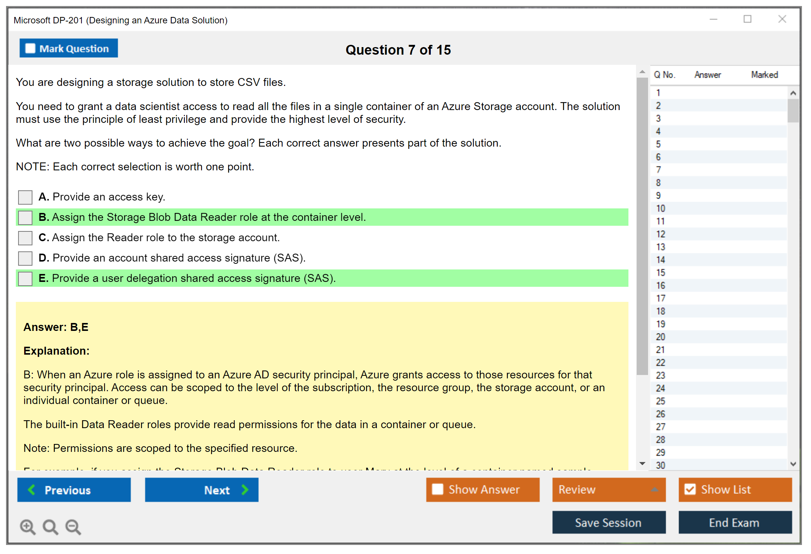Click the question pane vertical scrollbar thumb

pyautogui.click(x=642, y=226)
